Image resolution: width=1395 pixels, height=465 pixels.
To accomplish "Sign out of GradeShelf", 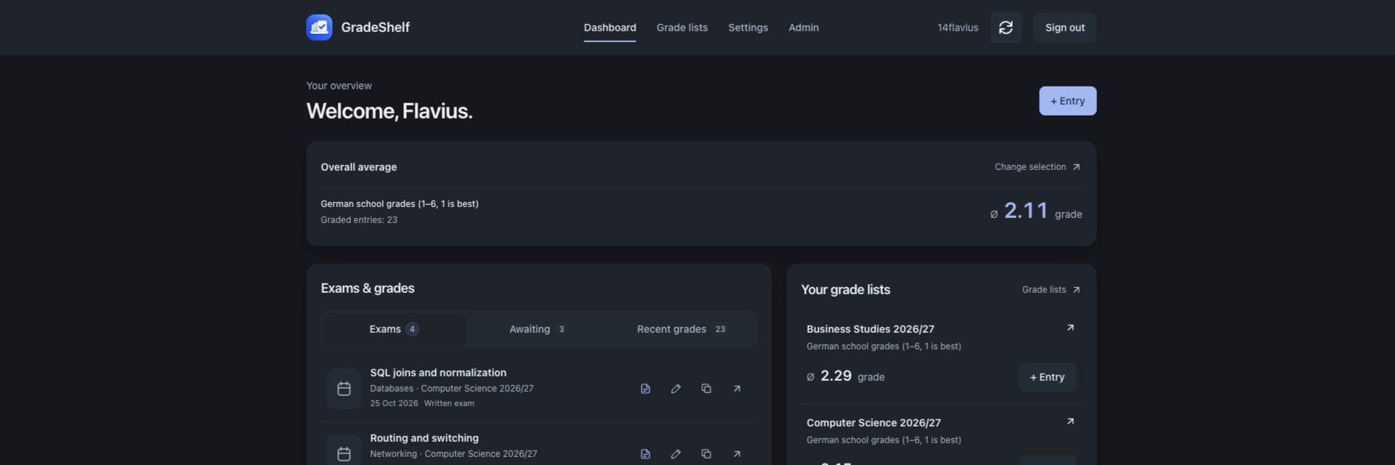I will [1064, 28].
